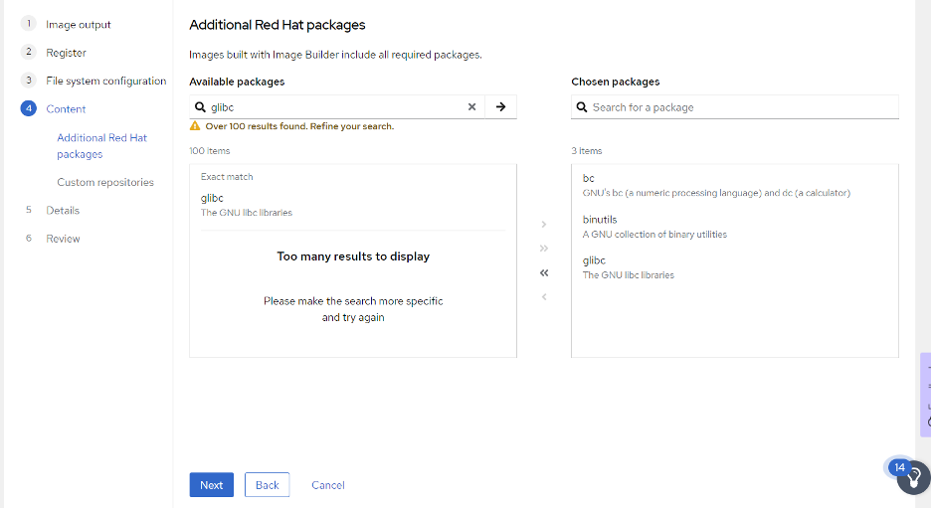Select bc in Chosen packages
The image size is (931, 509).
coord(734,185)
